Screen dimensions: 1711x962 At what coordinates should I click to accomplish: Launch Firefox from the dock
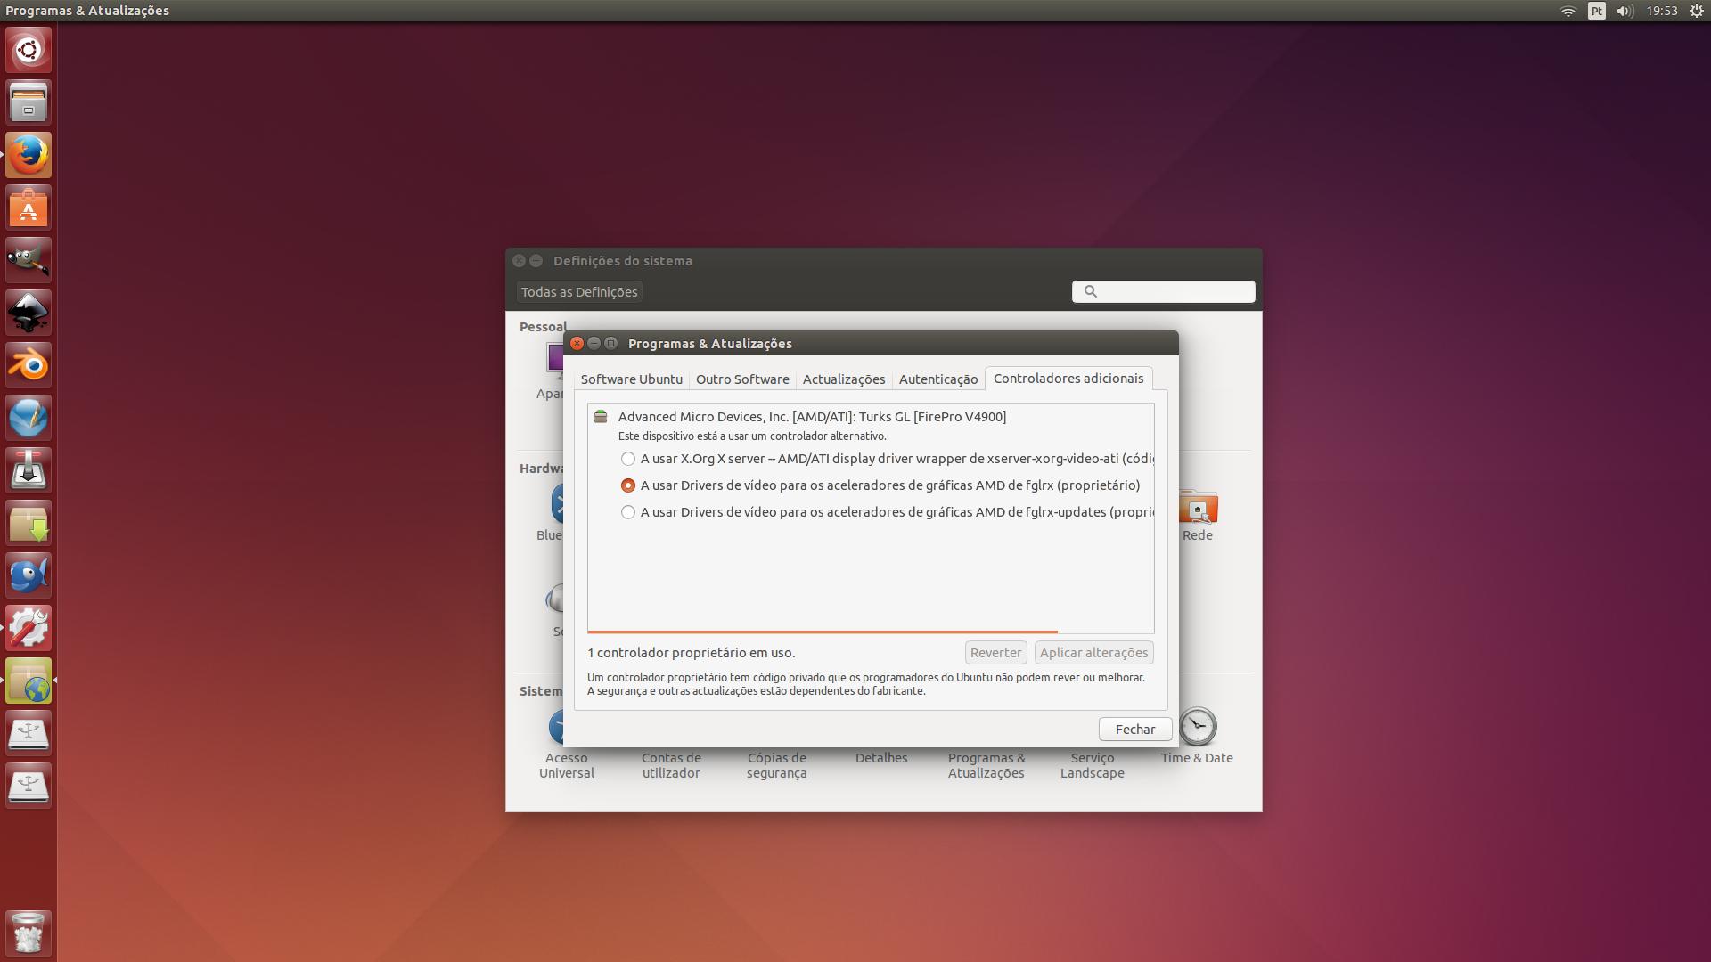pyautogui.click(x=29, y=155)
